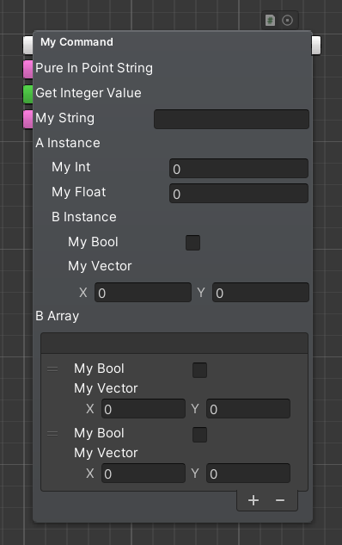The image size is (342, 545).
Task: Click the My String text field
Action: coord(231,119)
